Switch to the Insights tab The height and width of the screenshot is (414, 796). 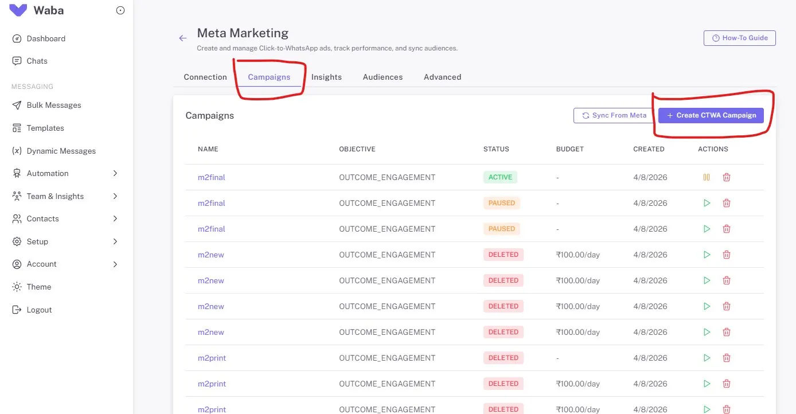[x=326, y=77]
